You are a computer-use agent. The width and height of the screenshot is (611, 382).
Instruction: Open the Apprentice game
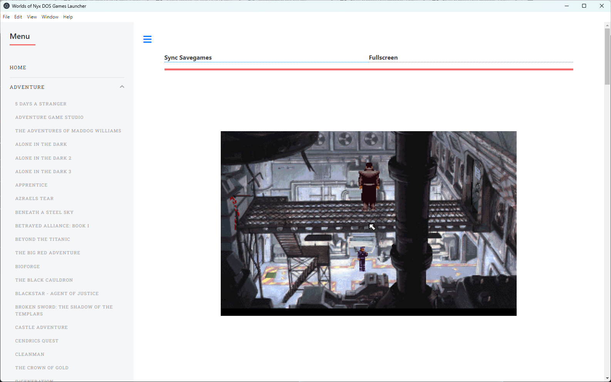pyautogui.click(x=31, y=185)
